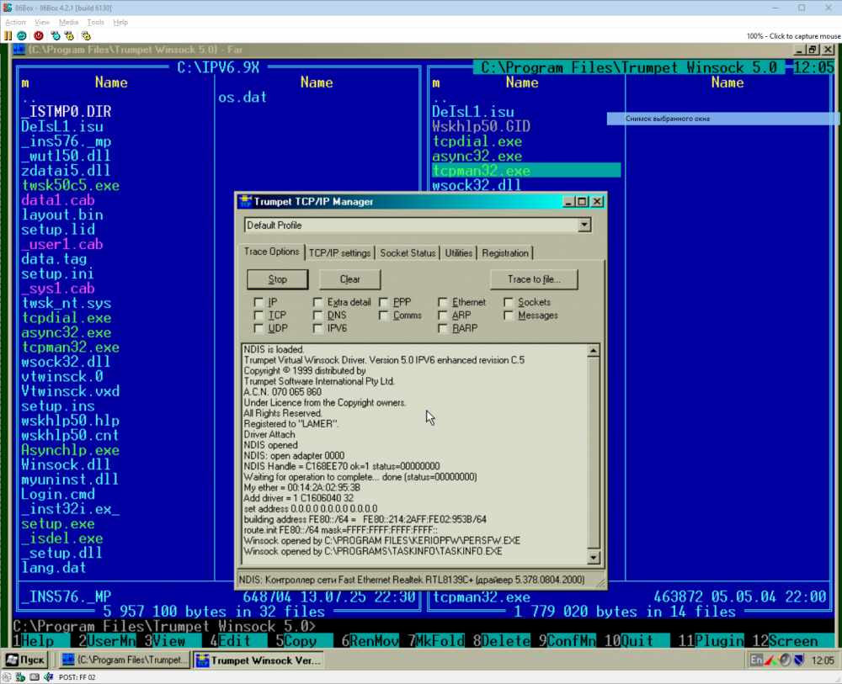This screenshot has width=842, height=684.
Task: Pause emulation with the 86Box pause icon
Action: [8, 36]
